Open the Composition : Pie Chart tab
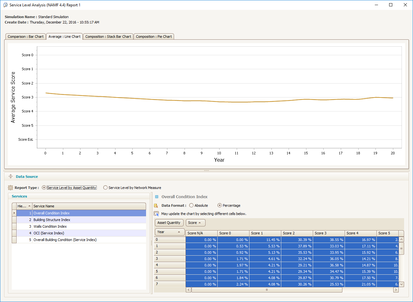This screenshot has width=413, height=302. 154,37
